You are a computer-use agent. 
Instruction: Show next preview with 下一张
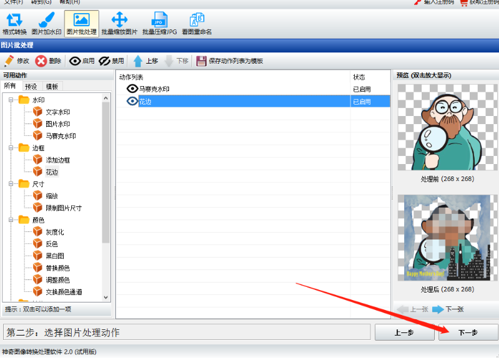pos(448,309)
